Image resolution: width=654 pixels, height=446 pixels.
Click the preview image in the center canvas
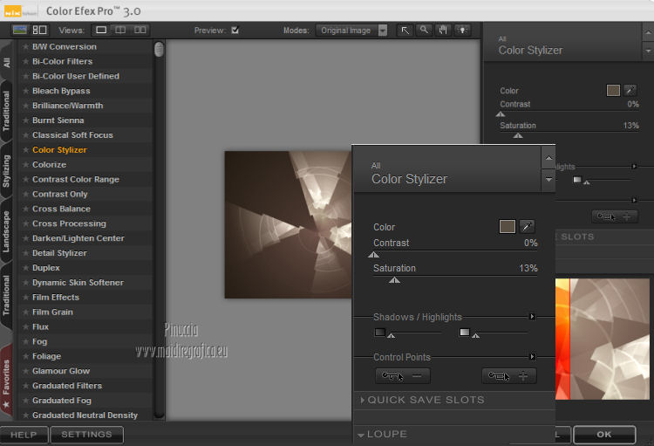click(x=288, y=224)
